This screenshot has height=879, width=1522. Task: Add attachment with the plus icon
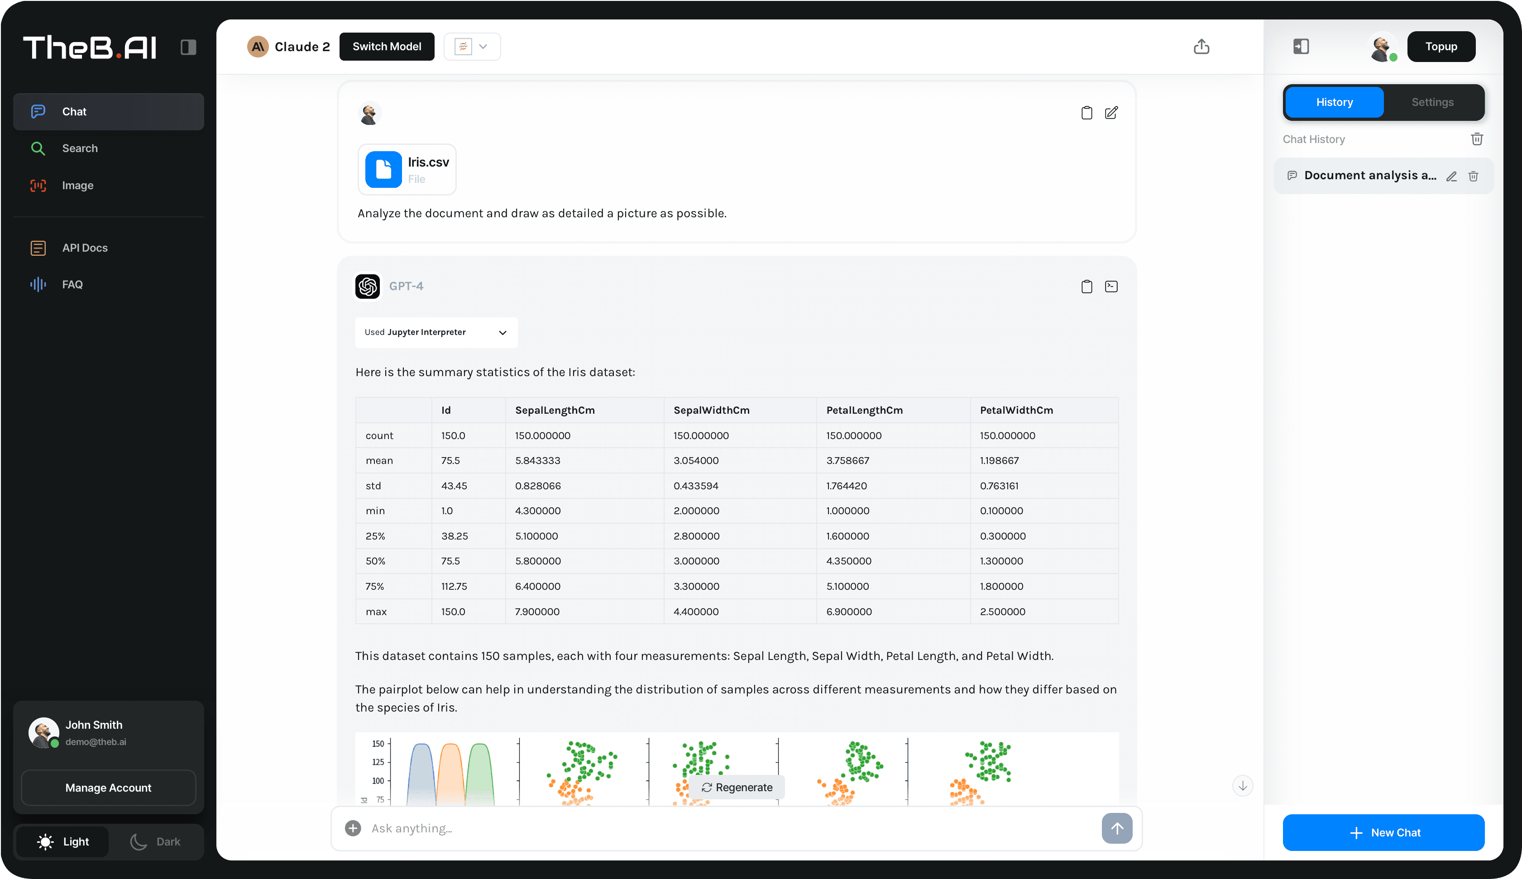[353, 828]
